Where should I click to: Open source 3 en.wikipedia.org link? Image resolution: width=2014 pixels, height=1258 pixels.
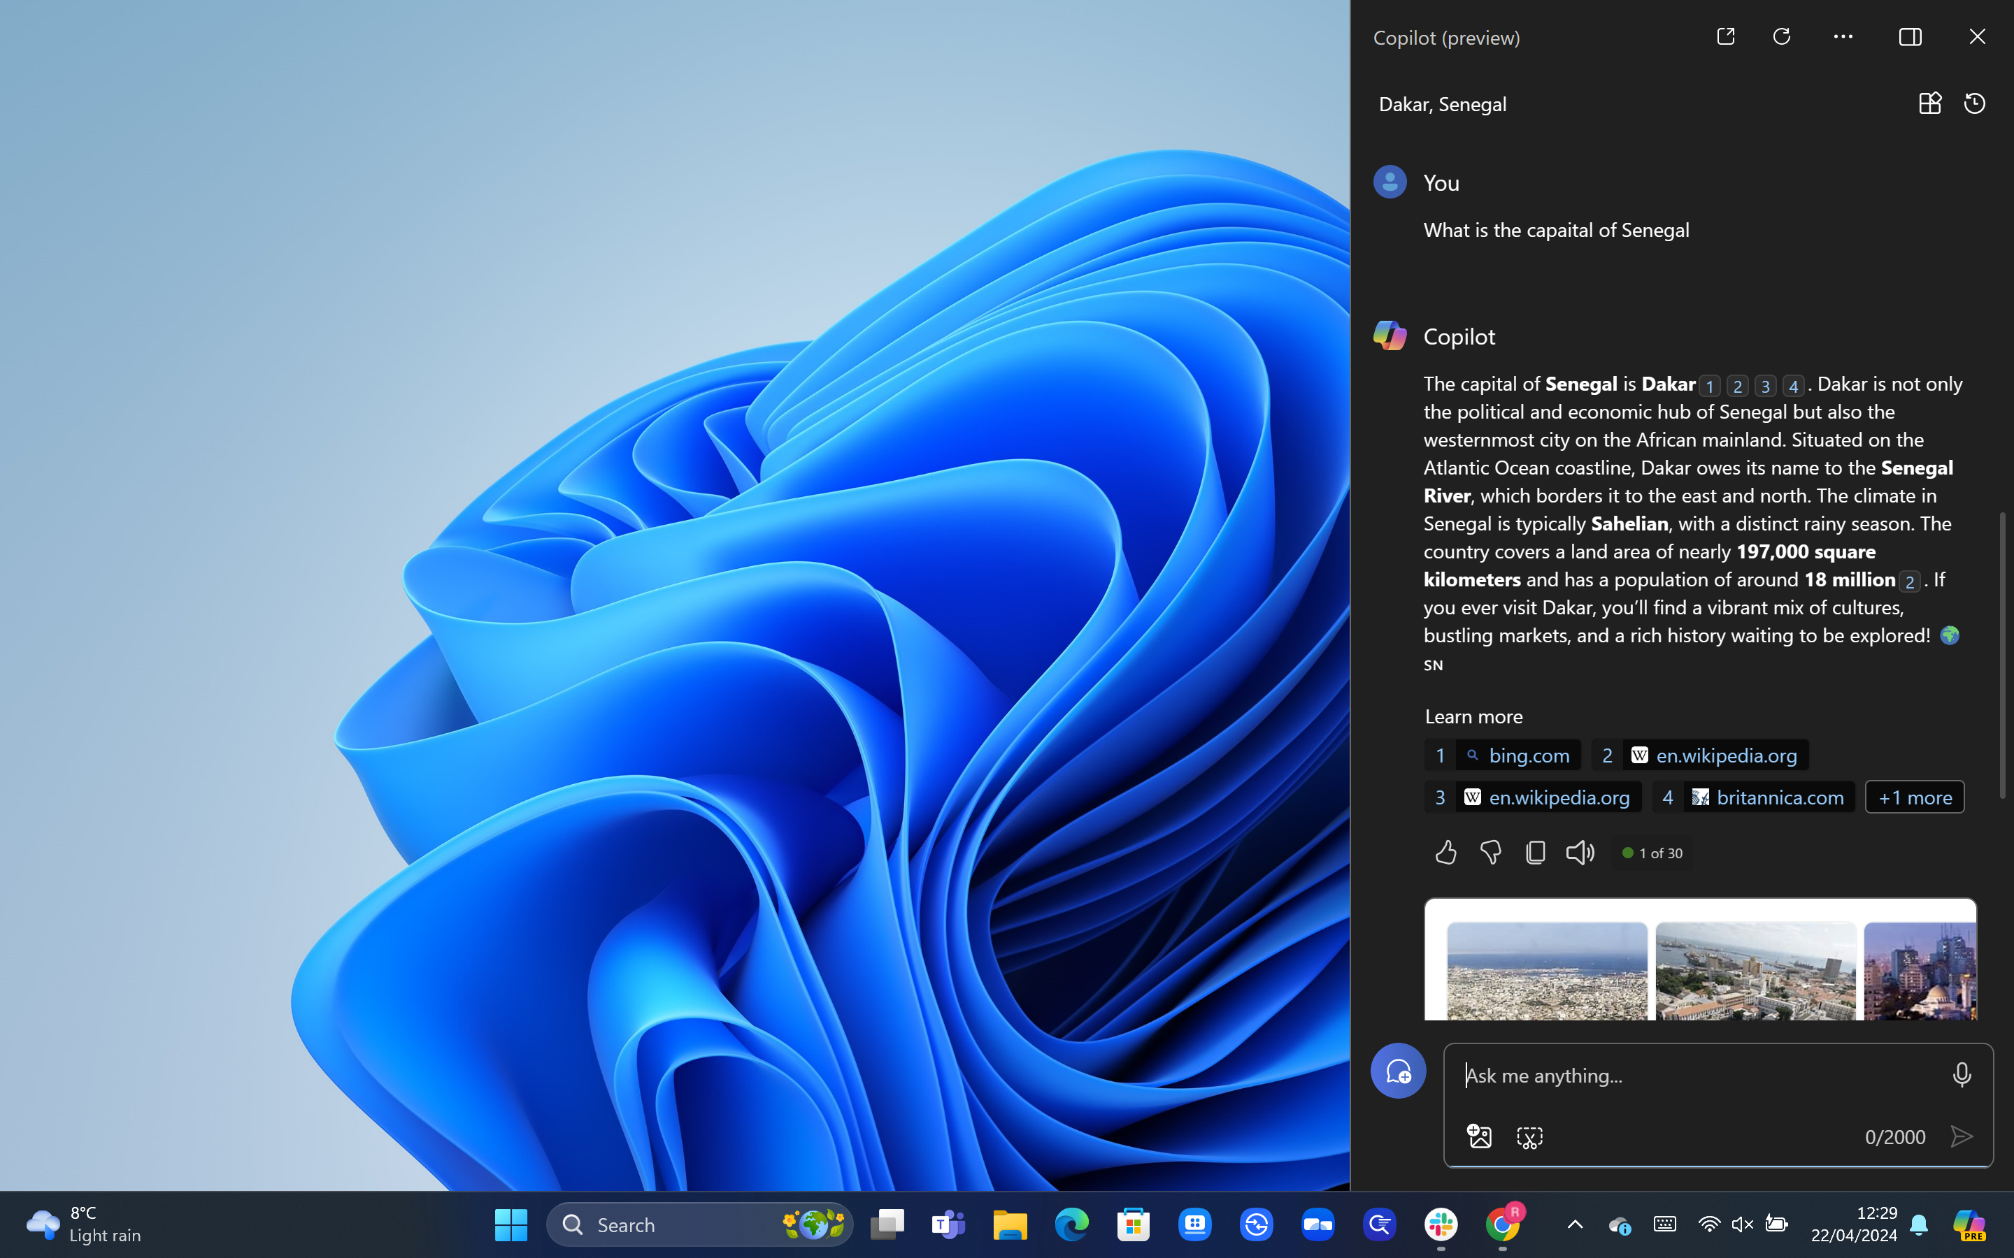coord(1533,797)
